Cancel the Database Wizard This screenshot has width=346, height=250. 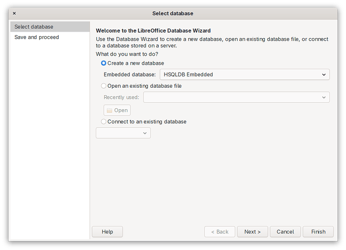[x=285, y=231]
